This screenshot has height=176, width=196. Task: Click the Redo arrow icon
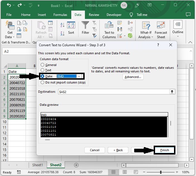click(19, 5)
